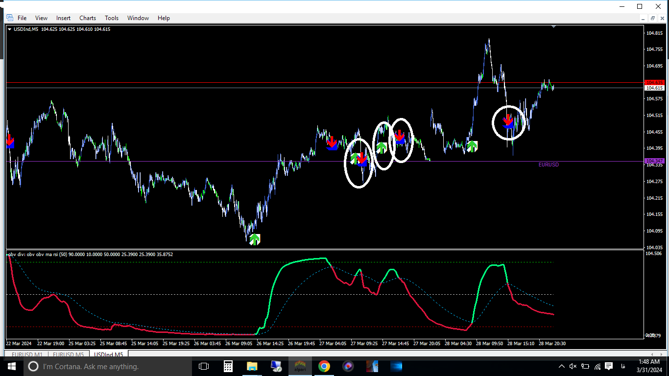Open the File menu
Image resolution: width=669 pixels, height=376 pixels.
[x=22, y=18]
